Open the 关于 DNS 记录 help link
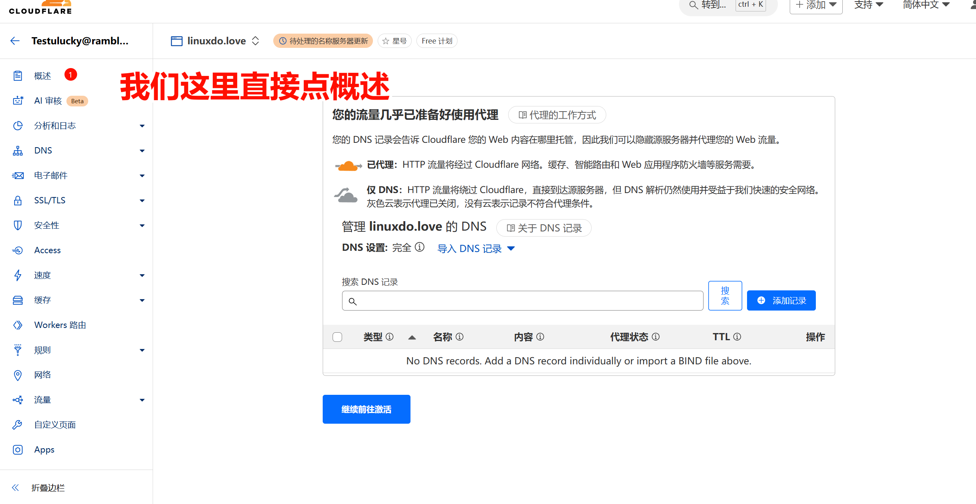 [x=544, y=228]
